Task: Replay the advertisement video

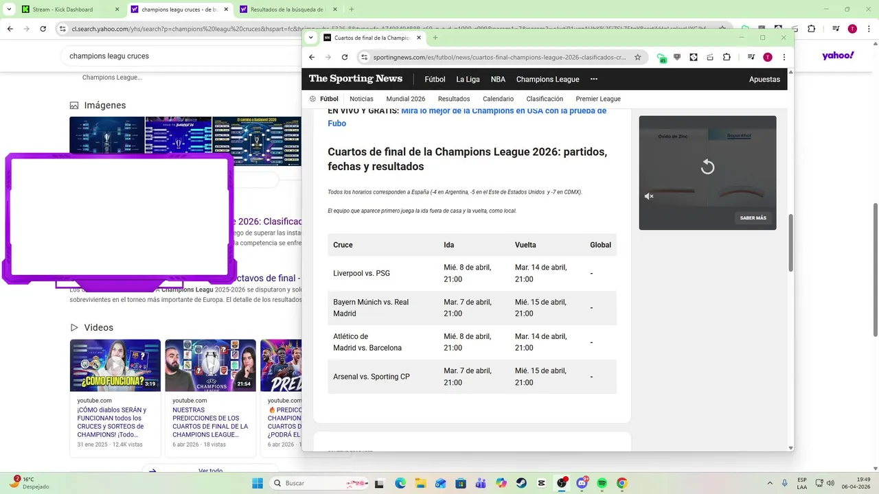Action: coord(707,167)
